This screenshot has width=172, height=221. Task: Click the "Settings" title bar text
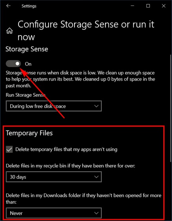tap(29, 6)
